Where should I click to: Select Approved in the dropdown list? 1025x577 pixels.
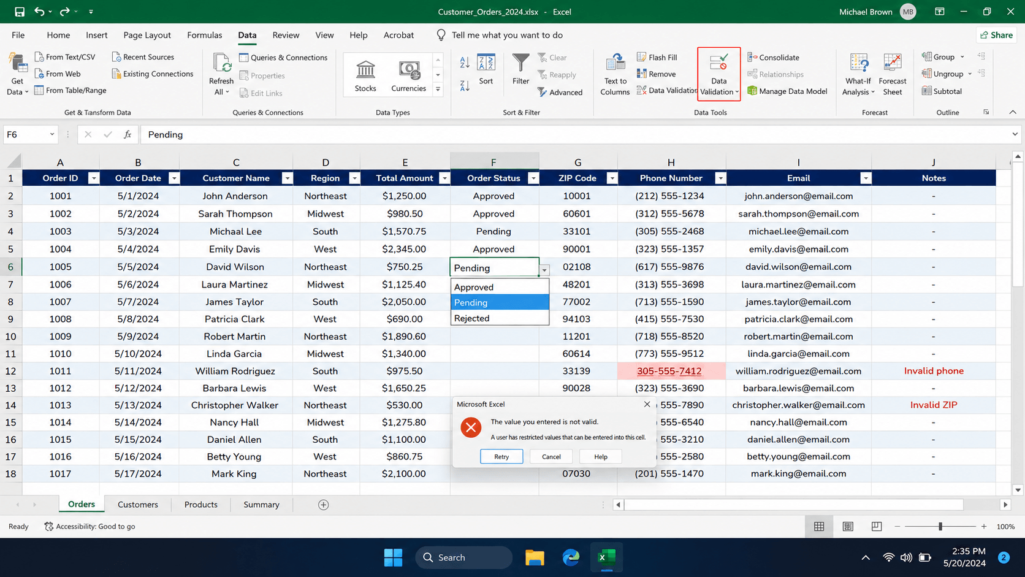pyautogui.click(x=500, y=287)
